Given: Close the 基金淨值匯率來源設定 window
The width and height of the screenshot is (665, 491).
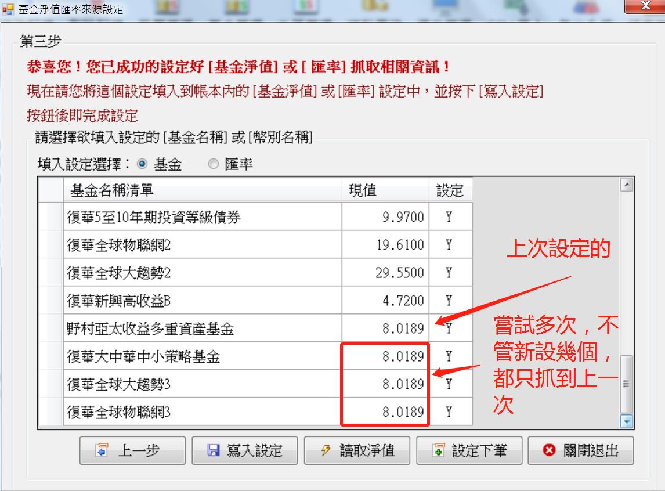Looking at the screenshot, I should tap(645, 6).
